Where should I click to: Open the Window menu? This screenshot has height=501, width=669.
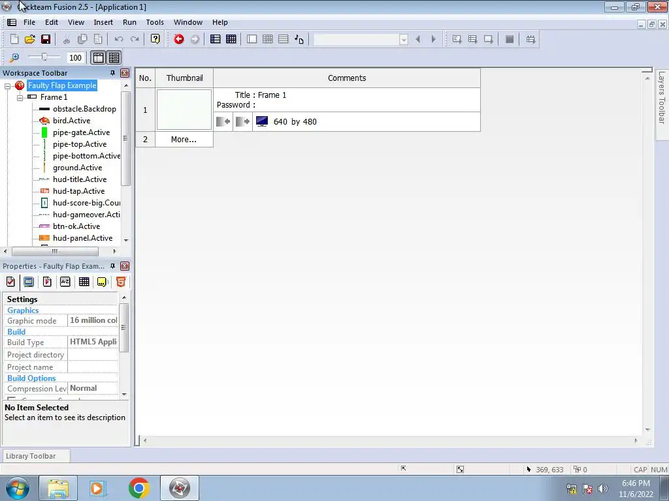click(188, 22)
